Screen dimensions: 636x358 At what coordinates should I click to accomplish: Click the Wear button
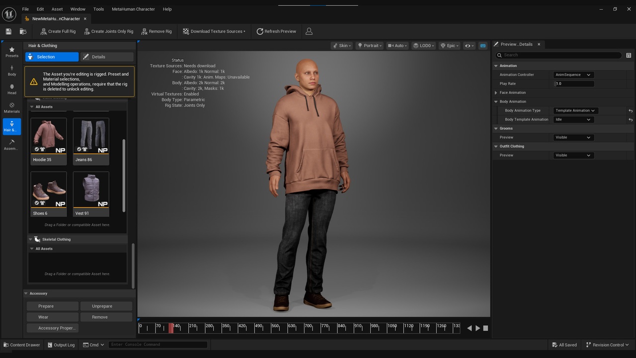pos(53,317)
